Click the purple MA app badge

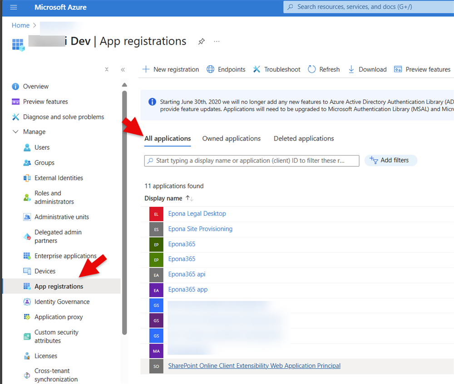(x=156, y=351)
